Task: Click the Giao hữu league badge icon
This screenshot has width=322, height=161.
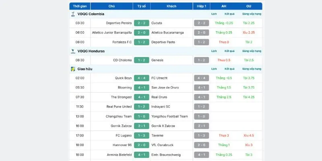Action: coord(73,69)
